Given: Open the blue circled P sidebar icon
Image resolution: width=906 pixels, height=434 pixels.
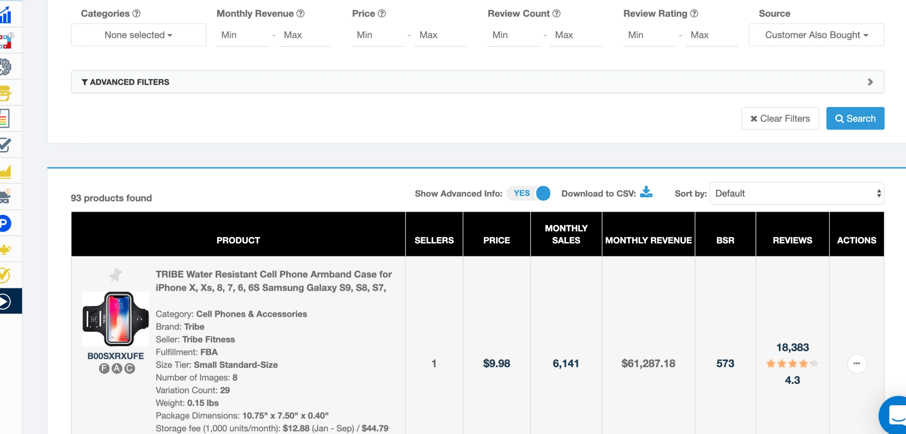Looking at the screenshot, I should point(5,223).
